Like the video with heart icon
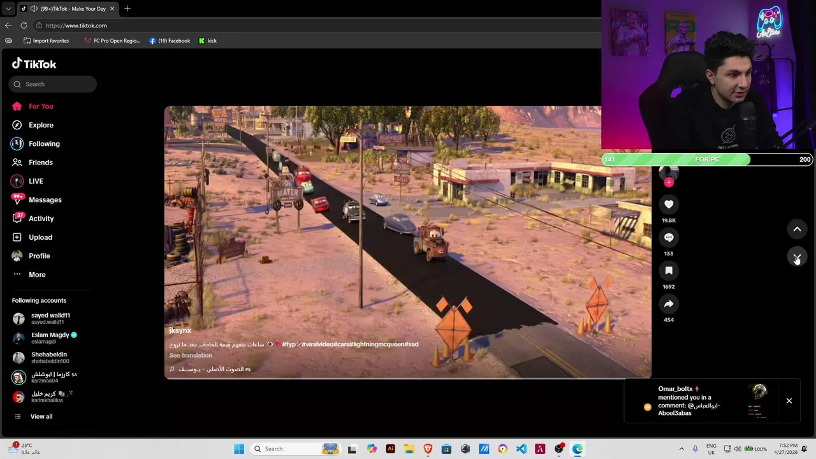The height and width of the screenshot is (459, 816). 669,204
